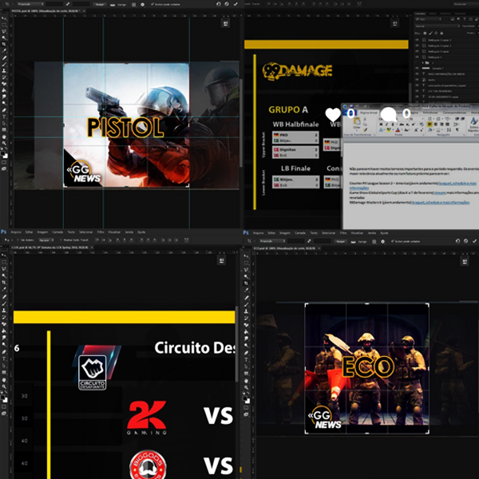Click the Apagar button in the ECO window

(341, 241)
